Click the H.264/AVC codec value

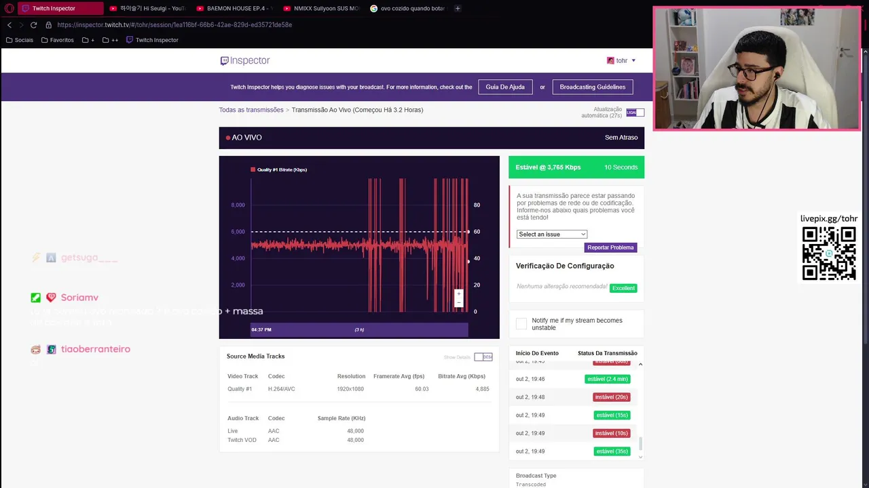click(281, 389)
